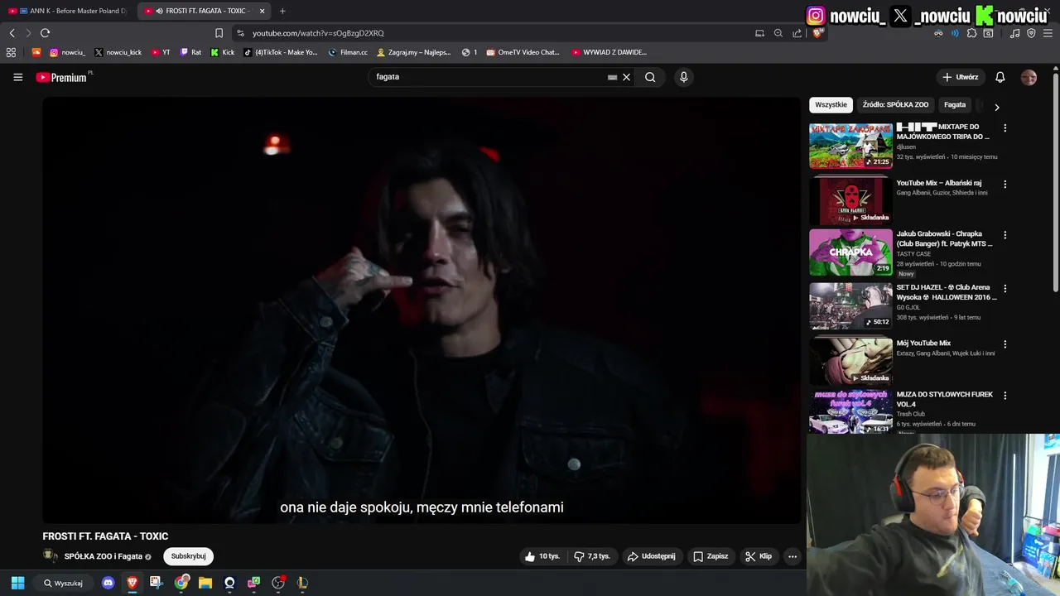
Task: Open options for SET DJ HAZEL video
Action: point(1005,289)
